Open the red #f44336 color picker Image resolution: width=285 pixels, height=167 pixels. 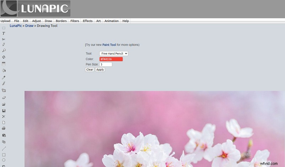tap(111, 59)
